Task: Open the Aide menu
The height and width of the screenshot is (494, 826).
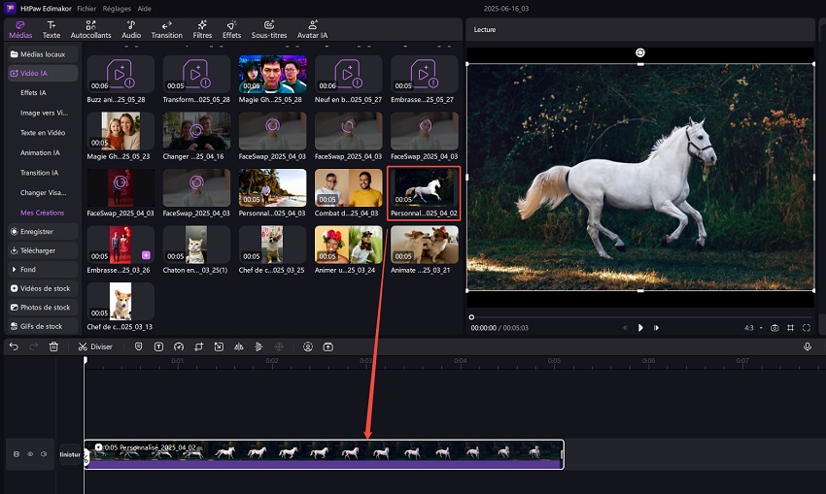Action: 144,9
